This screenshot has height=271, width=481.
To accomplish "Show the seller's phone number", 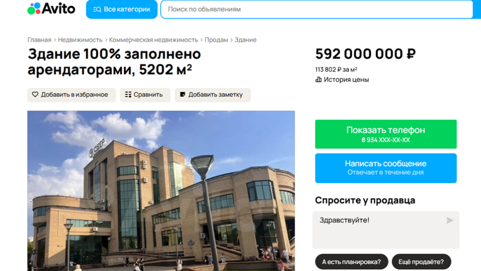I will click(386, 134).
